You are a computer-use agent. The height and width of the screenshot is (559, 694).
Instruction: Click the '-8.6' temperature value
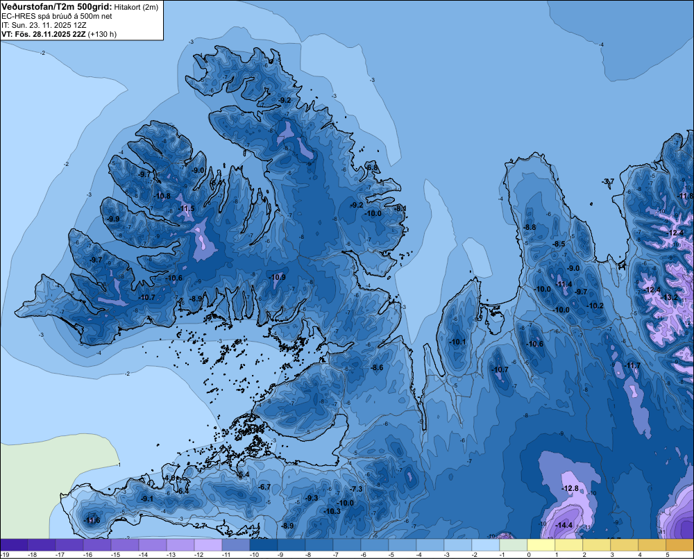pos(377,367)
